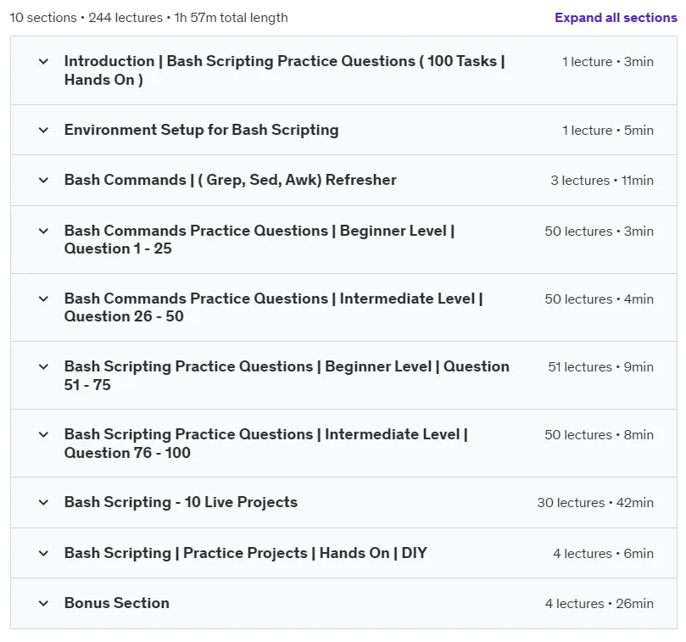Expand the Question 26 - 50 section chevron
686x642 pixels.
[x=43, y=299]
